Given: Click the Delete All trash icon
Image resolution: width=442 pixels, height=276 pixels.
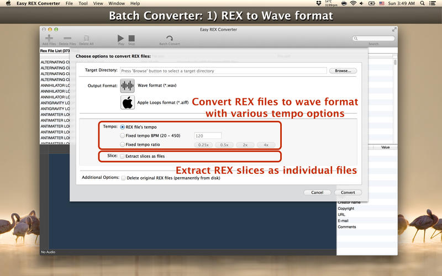Looking at the screenshot, I should [x=86, y=38].
